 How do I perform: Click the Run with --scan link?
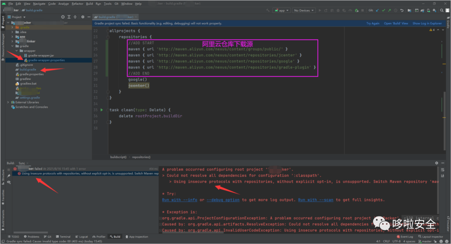(316, 200)
